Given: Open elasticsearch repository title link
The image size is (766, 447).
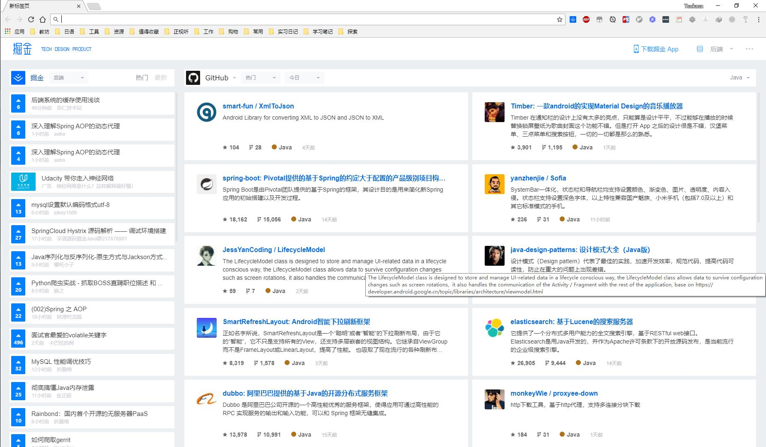Looking at the screenshot, I should pos(572,322).
